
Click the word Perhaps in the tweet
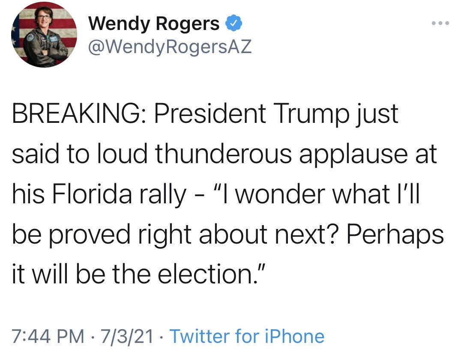pyautogui.click(x=394, y=234)
